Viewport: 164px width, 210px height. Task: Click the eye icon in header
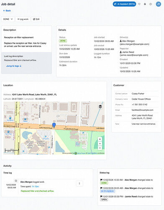[151, 4]
